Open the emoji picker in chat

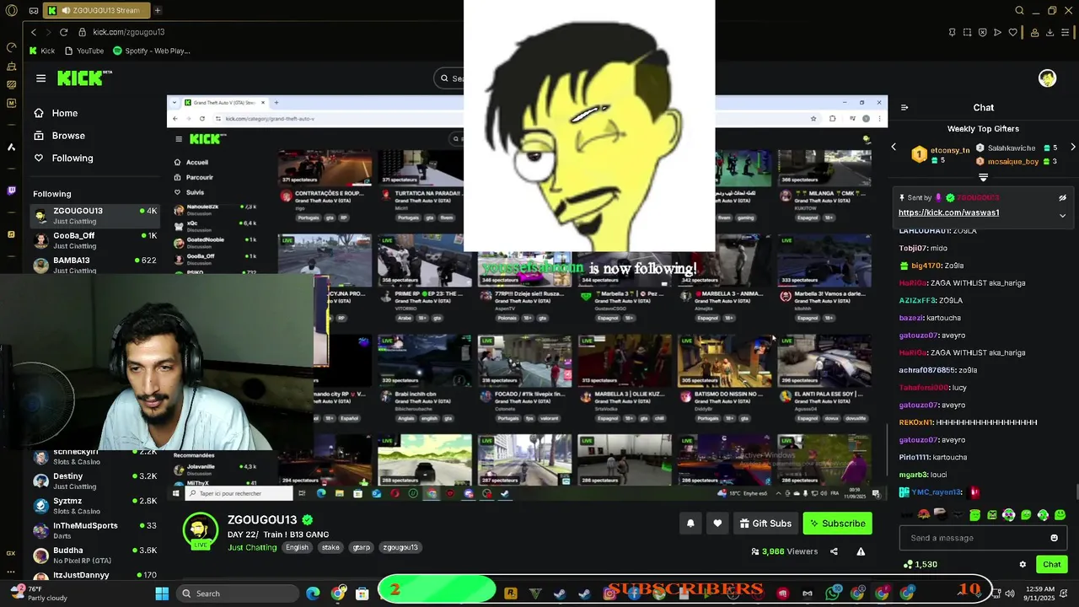point(1054,538)
